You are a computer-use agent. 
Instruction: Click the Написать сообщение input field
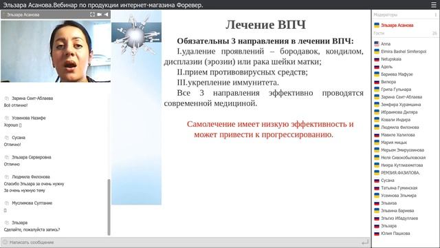(x=185, y=242)
